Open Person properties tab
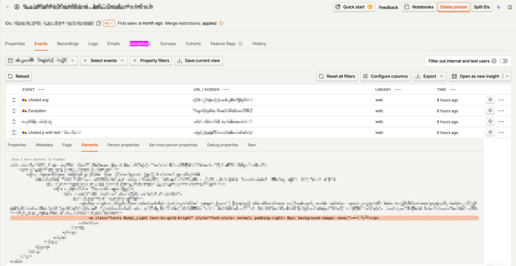516x266 pixels. point(123,145)
